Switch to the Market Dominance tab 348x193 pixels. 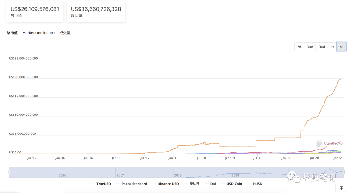(x=38, y=33)
